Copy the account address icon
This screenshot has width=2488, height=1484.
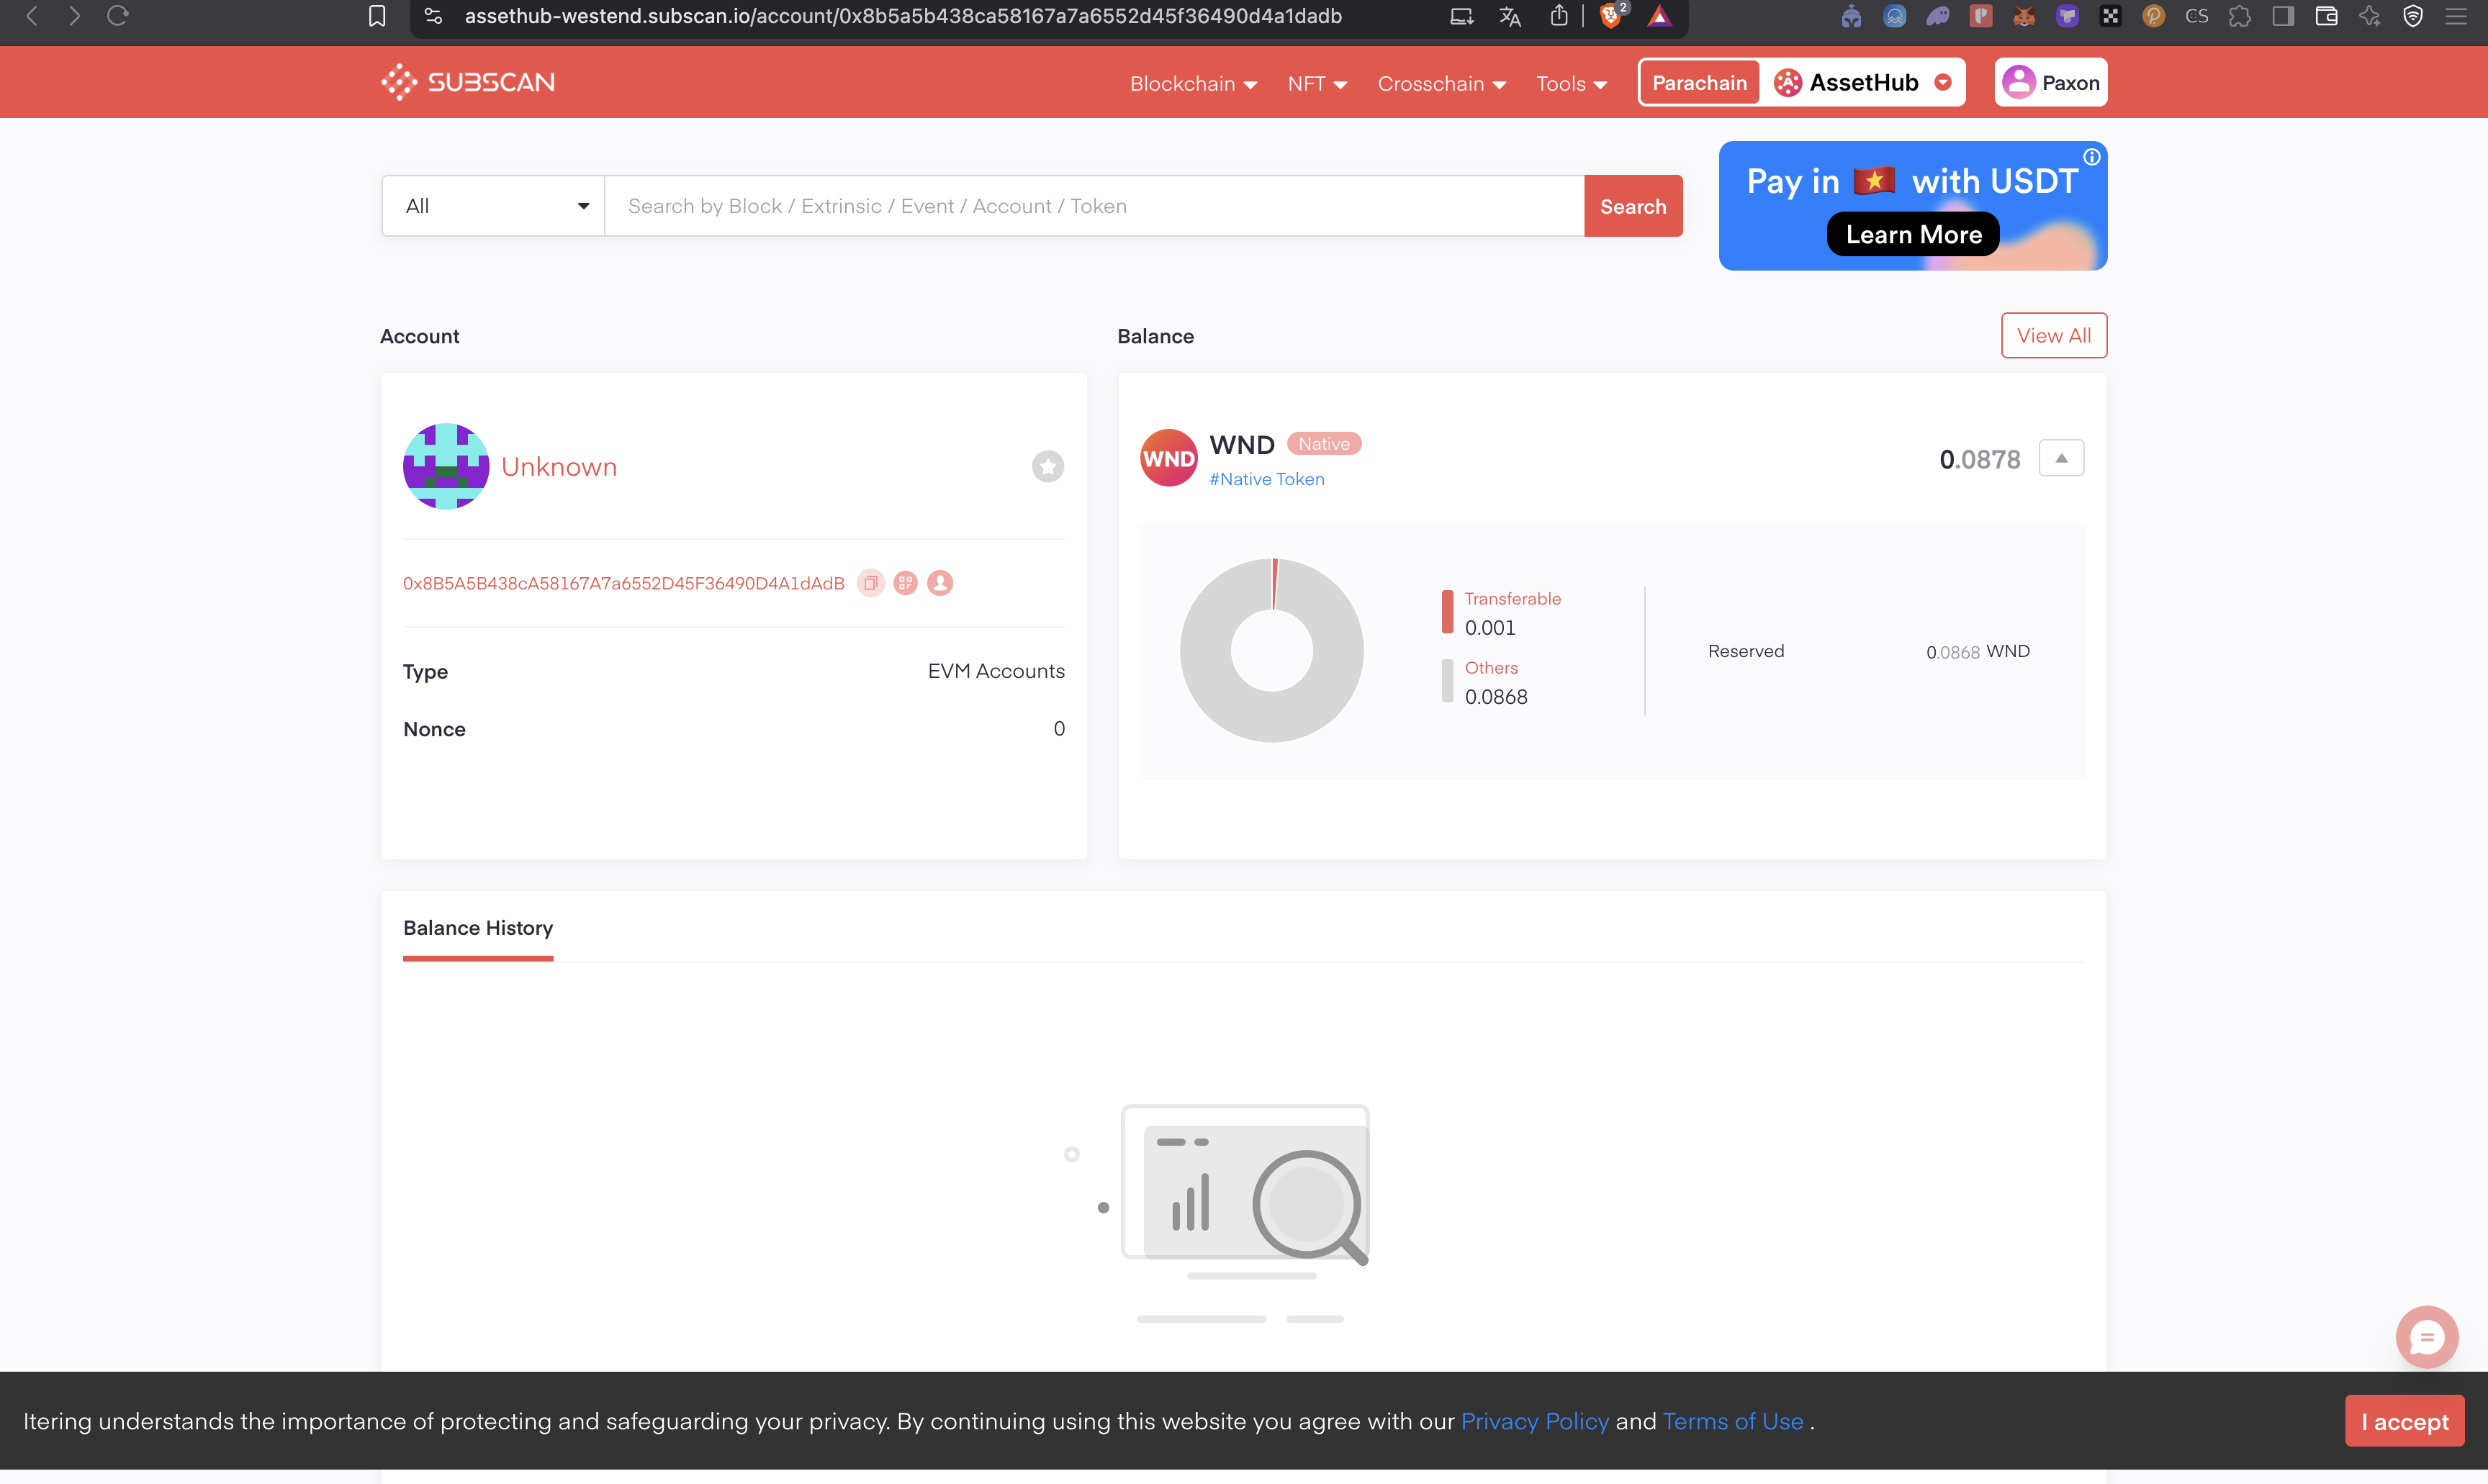pyautogui.click(x=871, y=583)
